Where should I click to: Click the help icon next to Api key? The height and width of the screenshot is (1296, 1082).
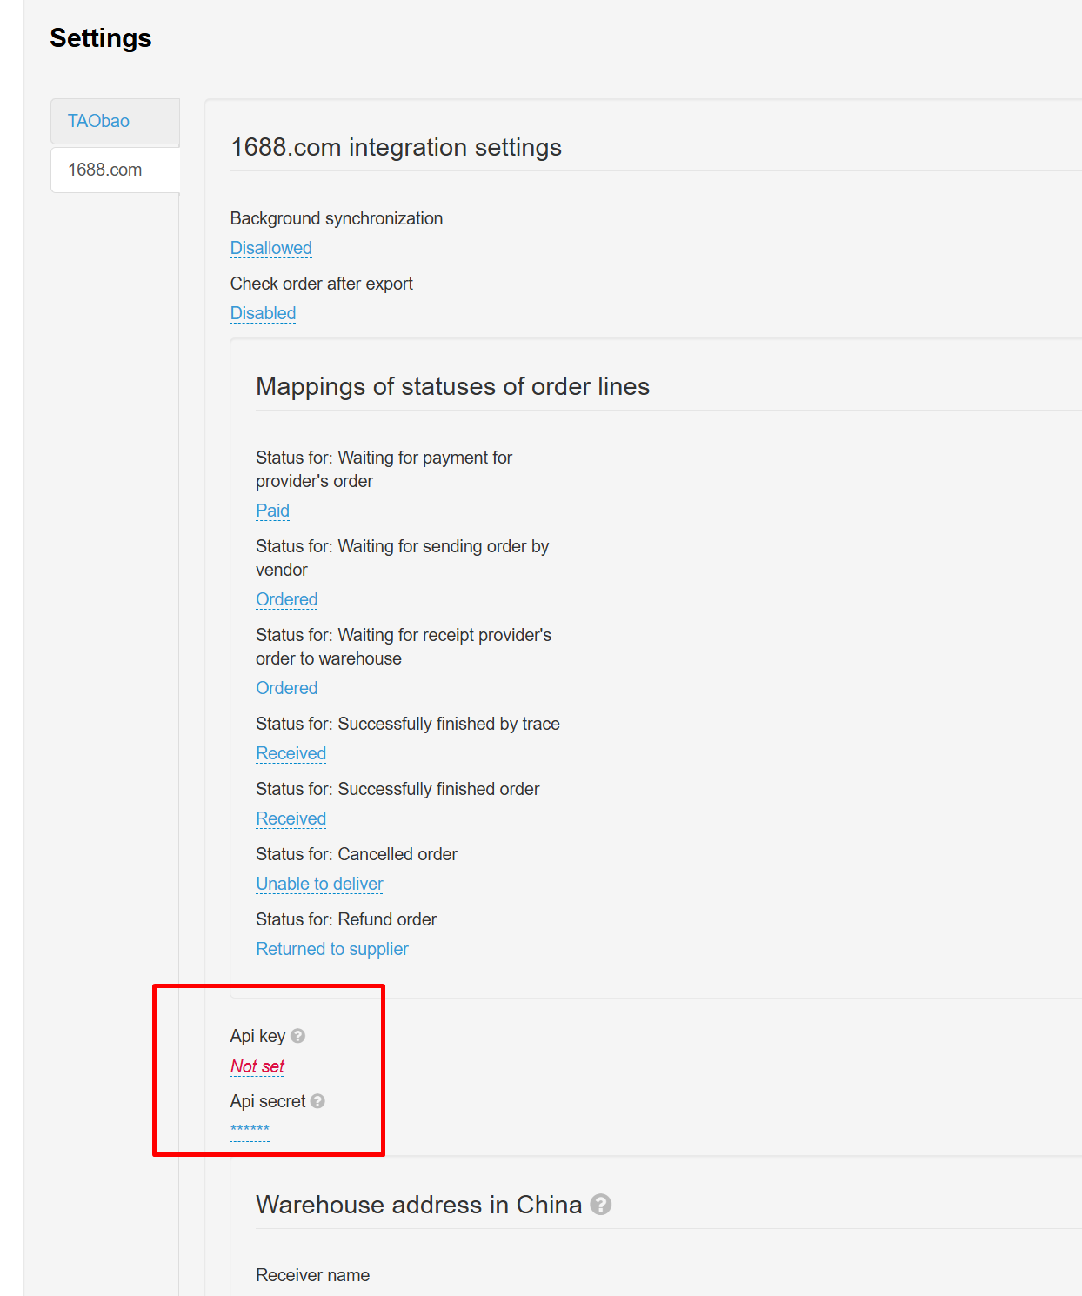pos(297,1036)
